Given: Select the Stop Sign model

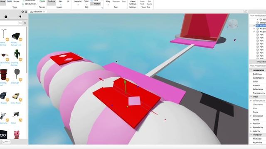Looking at the screenshot, I should 17,74.
